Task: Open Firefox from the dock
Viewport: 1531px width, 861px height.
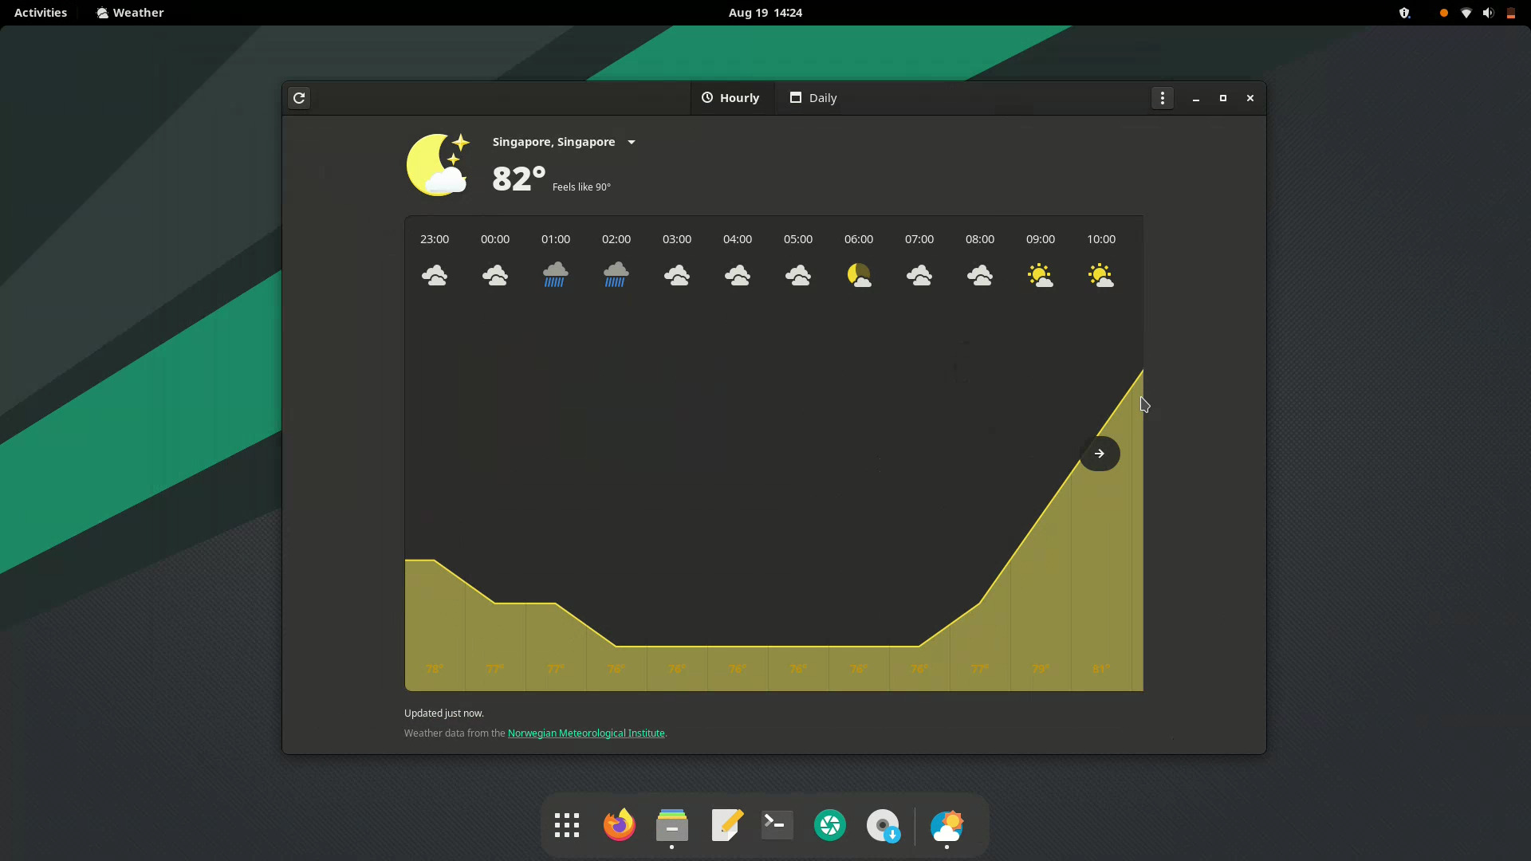Action: pyautogui.click(x=619, y=825)
